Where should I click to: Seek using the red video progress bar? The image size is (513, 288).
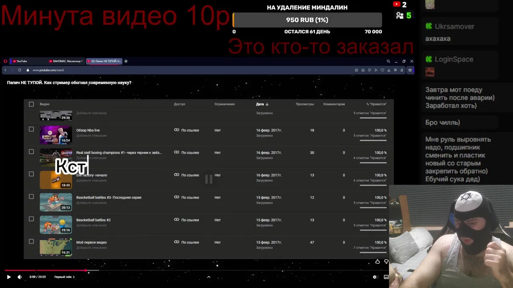45,271
